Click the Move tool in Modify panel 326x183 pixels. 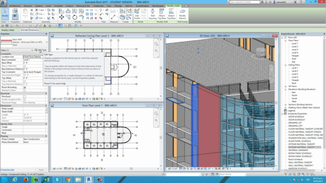coord(62,17)
